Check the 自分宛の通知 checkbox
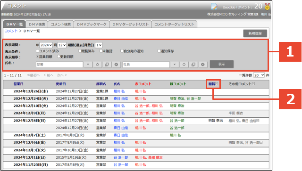The width and height of the screenshot is (302, 171). (122, 51)
